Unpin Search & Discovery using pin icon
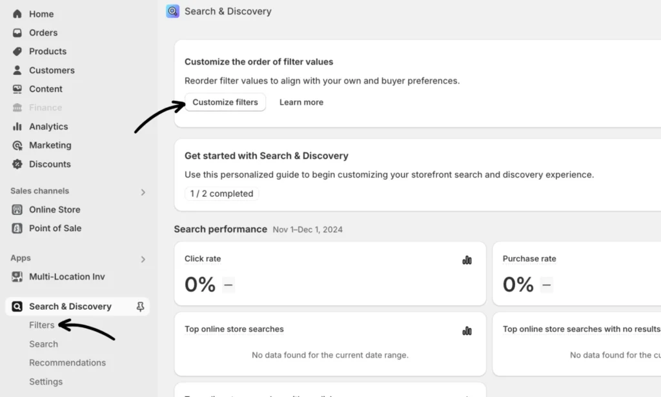 [x=140, y=307]
